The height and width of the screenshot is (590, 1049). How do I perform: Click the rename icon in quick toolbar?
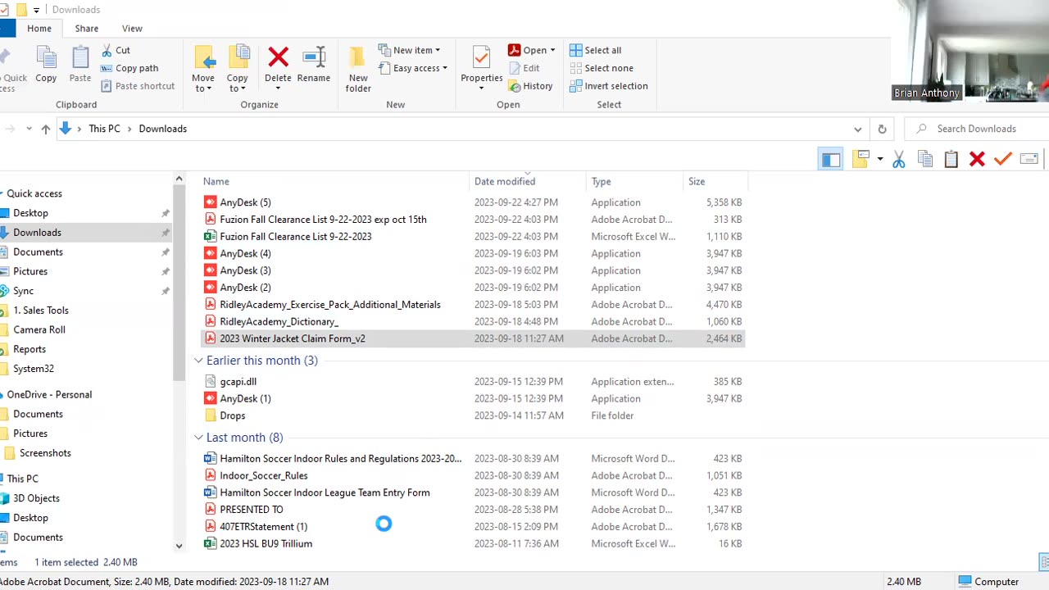click(1029, 159)
